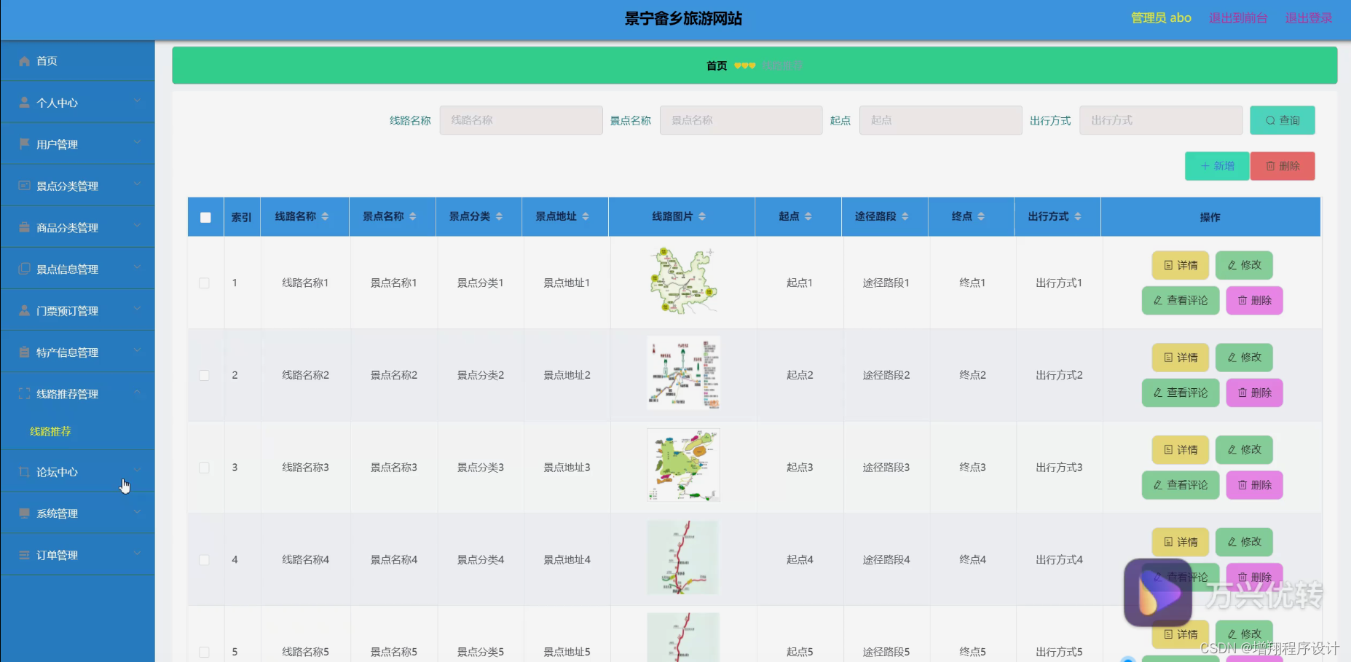The width and height of the screenshot is (1351, 662).
Task: Focus the 出行方式 search field
Action: 1161,120
